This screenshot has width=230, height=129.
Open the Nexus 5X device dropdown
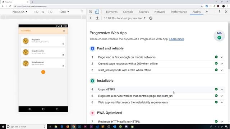[20, 12]
